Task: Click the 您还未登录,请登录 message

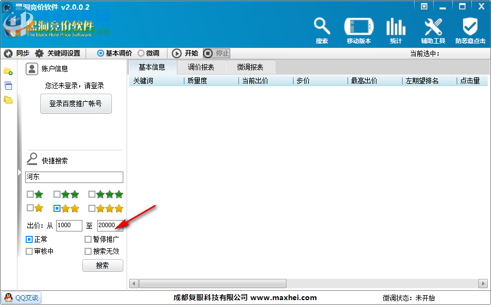Action: (x=75, y=86)
